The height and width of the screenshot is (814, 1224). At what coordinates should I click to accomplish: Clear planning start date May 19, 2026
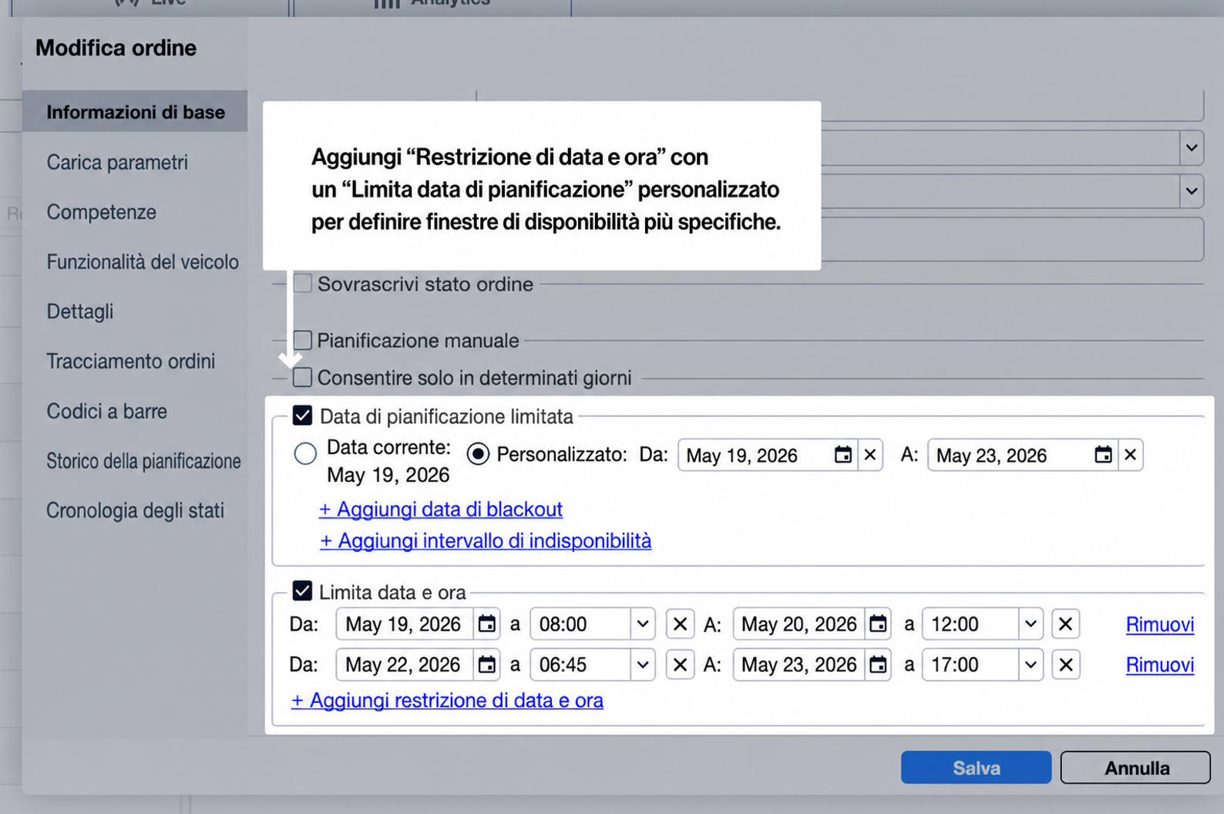870,455
